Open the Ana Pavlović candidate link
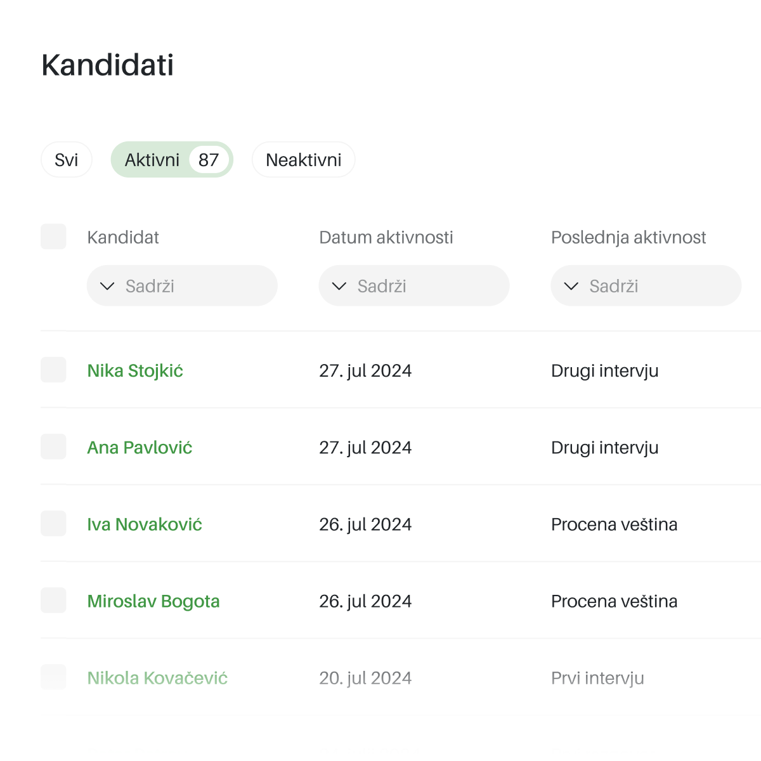This screenshot has height=761, width=761. [140, 448]
